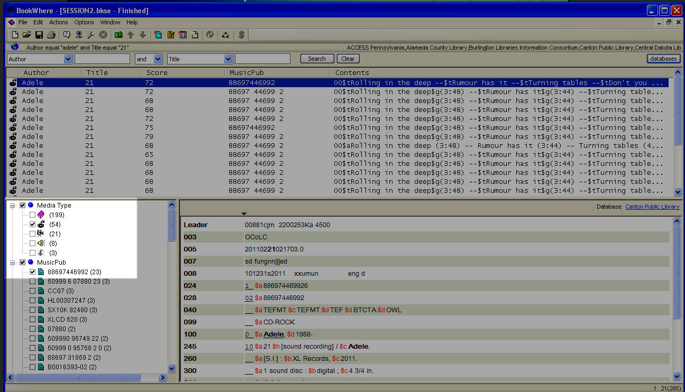This screenshot has height=392, width=685.
Task: Check the (199) book media checkbox
Action: [x=33, y=214]
